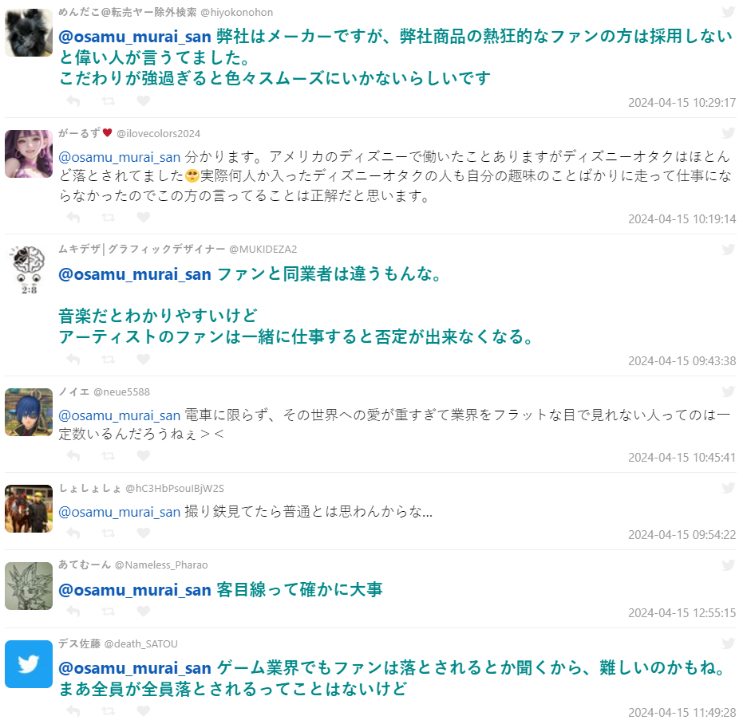Open Twitter bird icon on MUKIDEZA2 tweet
743x720 pixels.
tap(728, 249)
